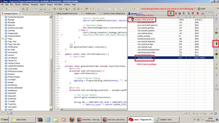Open the Run dropdown arrow next to Run button
The width and height of the screenshot is (219, 123).
(x=64, y=9)
